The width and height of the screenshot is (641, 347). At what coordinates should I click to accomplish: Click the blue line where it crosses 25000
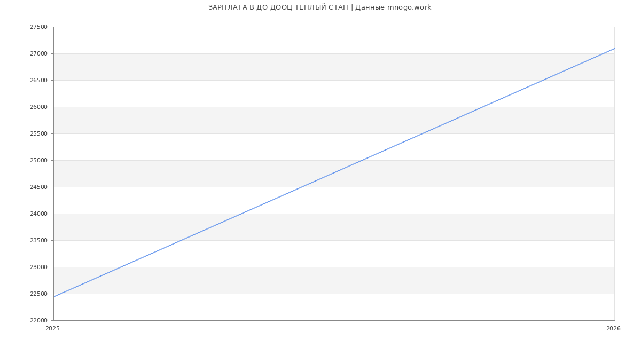point(361,160)
